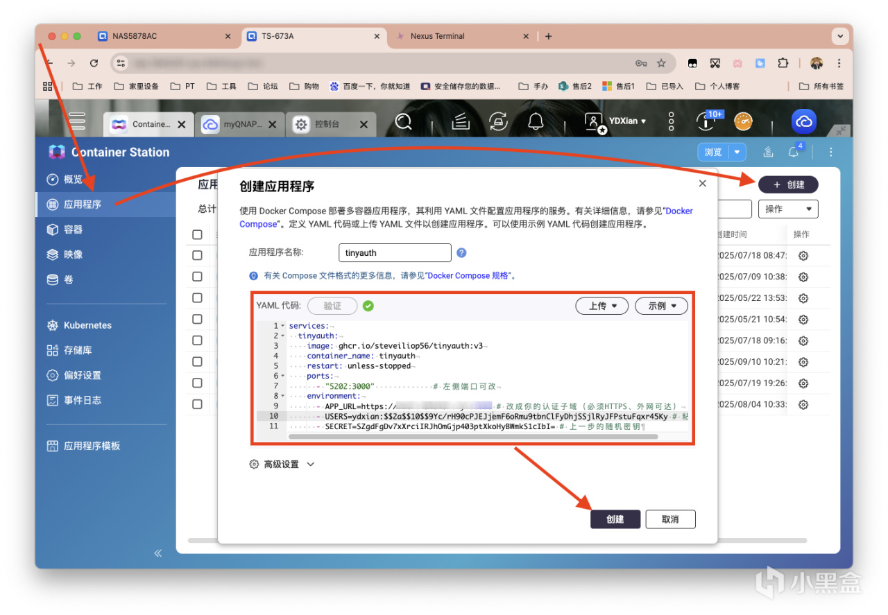Switch to the 控制台 QTS tab

point(330,124)
